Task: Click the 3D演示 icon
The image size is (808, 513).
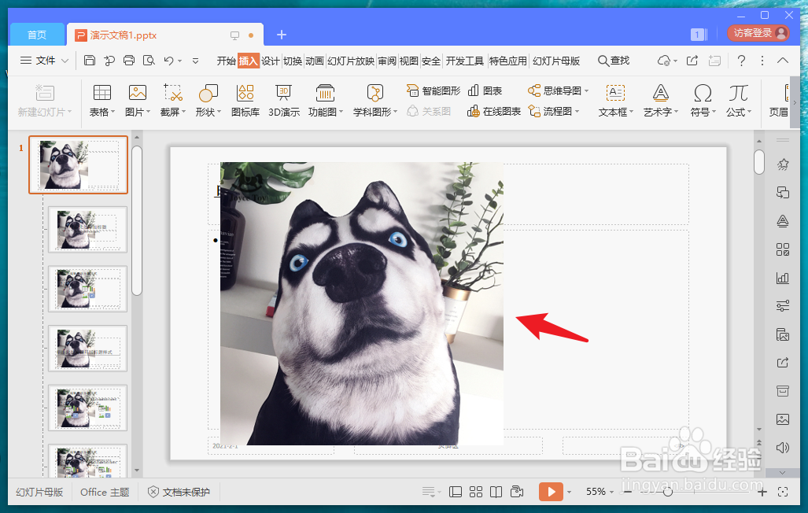Action: point(283,93)
